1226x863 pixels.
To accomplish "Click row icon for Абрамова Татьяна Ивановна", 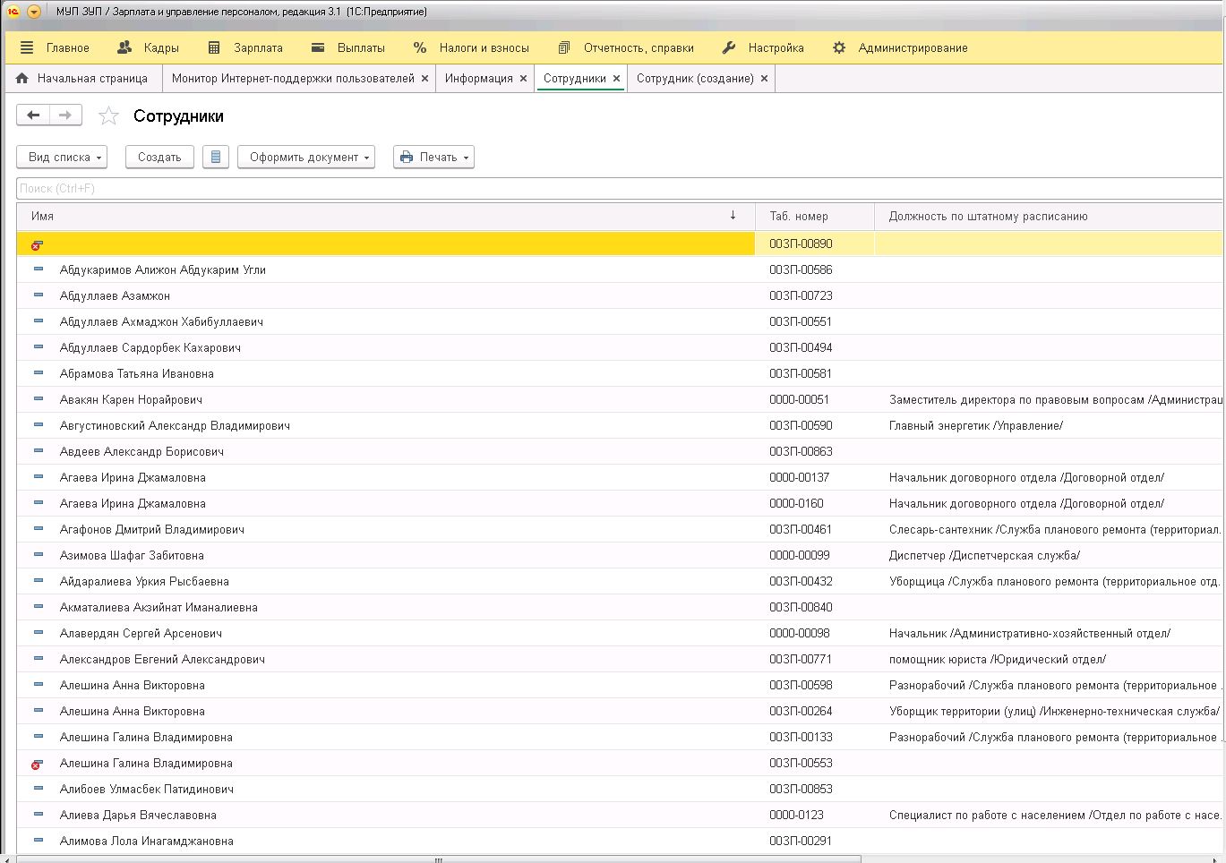I will [x=39, y=373].
